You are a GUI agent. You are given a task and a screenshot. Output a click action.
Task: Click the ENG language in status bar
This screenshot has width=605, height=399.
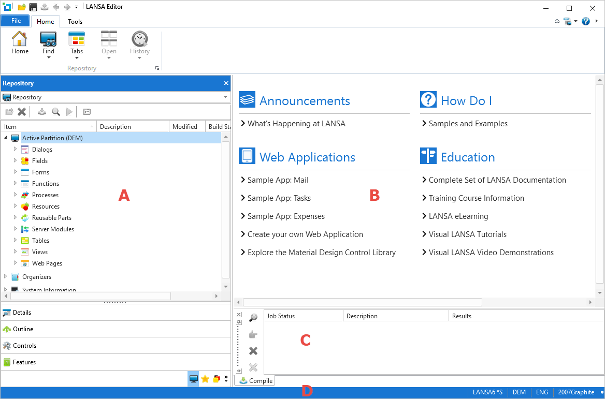coord(542,392)
